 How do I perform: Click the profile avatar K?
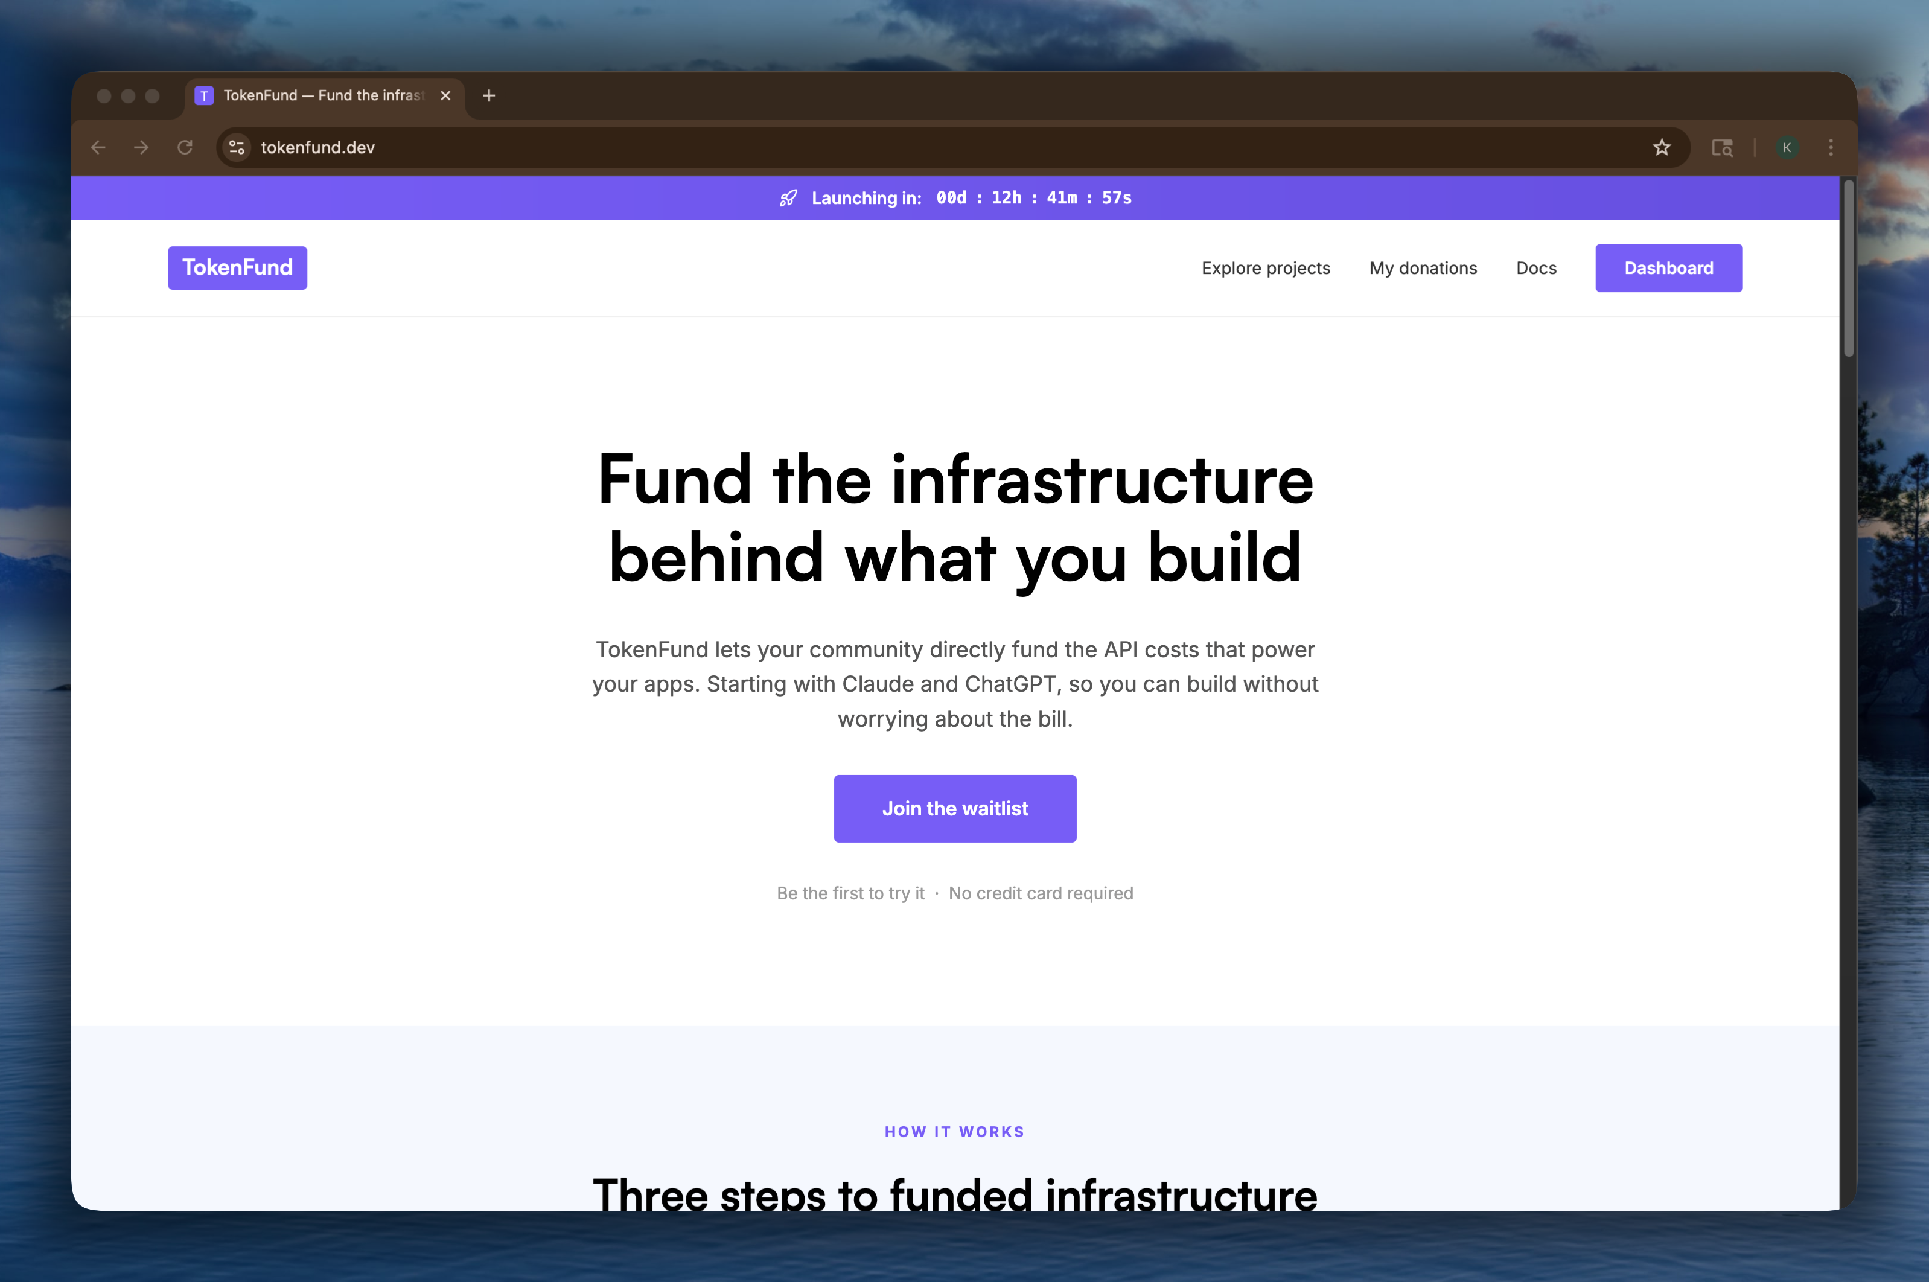point(1787,147)
